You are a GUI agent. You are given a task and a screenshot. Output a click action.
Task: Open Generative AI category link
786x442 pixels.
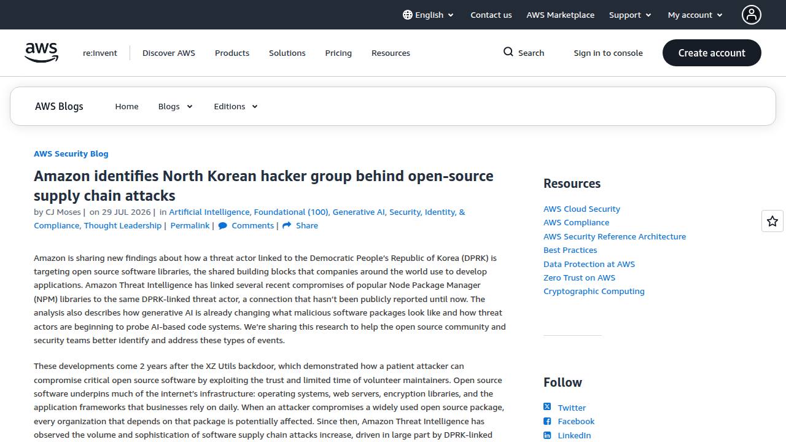click(x=359, y=212)
